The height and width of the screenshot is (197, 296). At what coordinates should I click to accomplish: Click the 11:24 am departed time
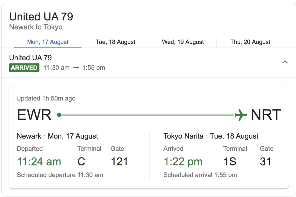coord(39,162)
